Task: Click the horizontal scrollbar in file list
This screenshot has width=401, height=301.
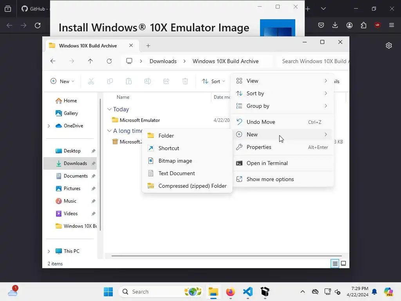Action: point(227,256)
